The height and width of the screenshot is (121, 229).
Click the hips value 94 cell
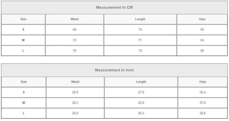(x=202, y=40)
